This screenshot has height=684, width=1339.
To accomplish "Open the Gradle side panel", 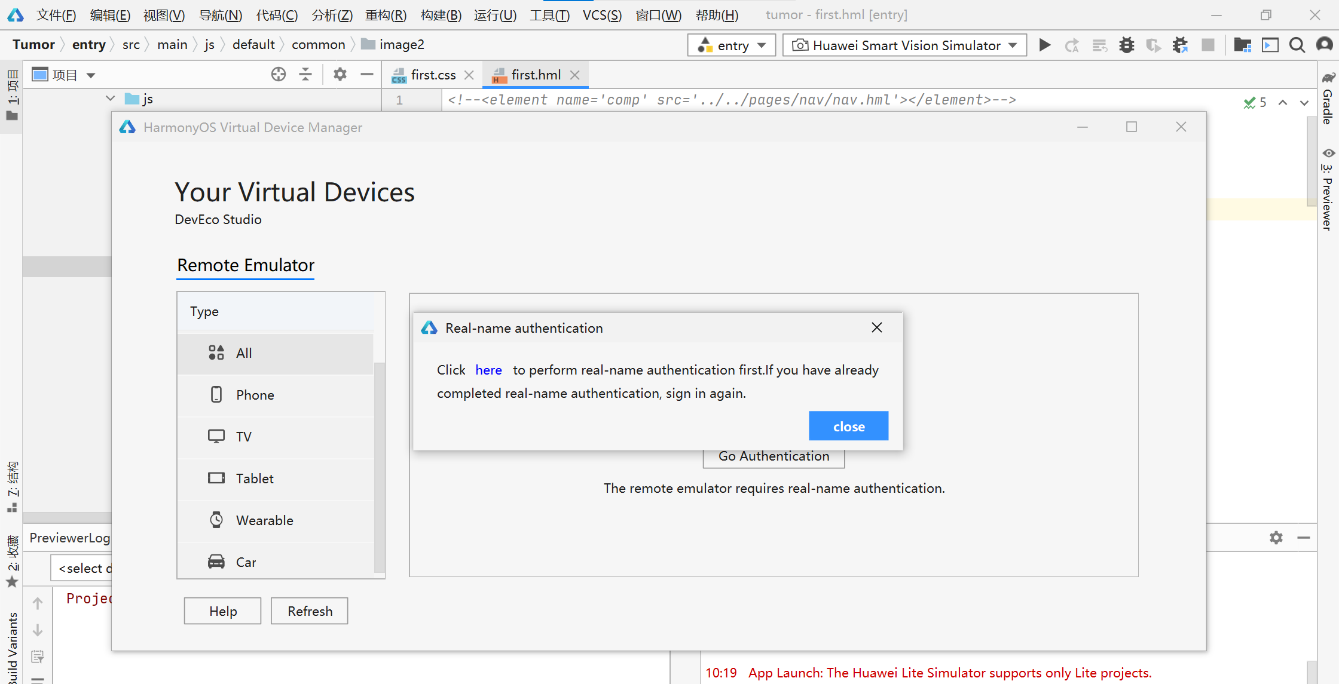I will click(1327, 99).
